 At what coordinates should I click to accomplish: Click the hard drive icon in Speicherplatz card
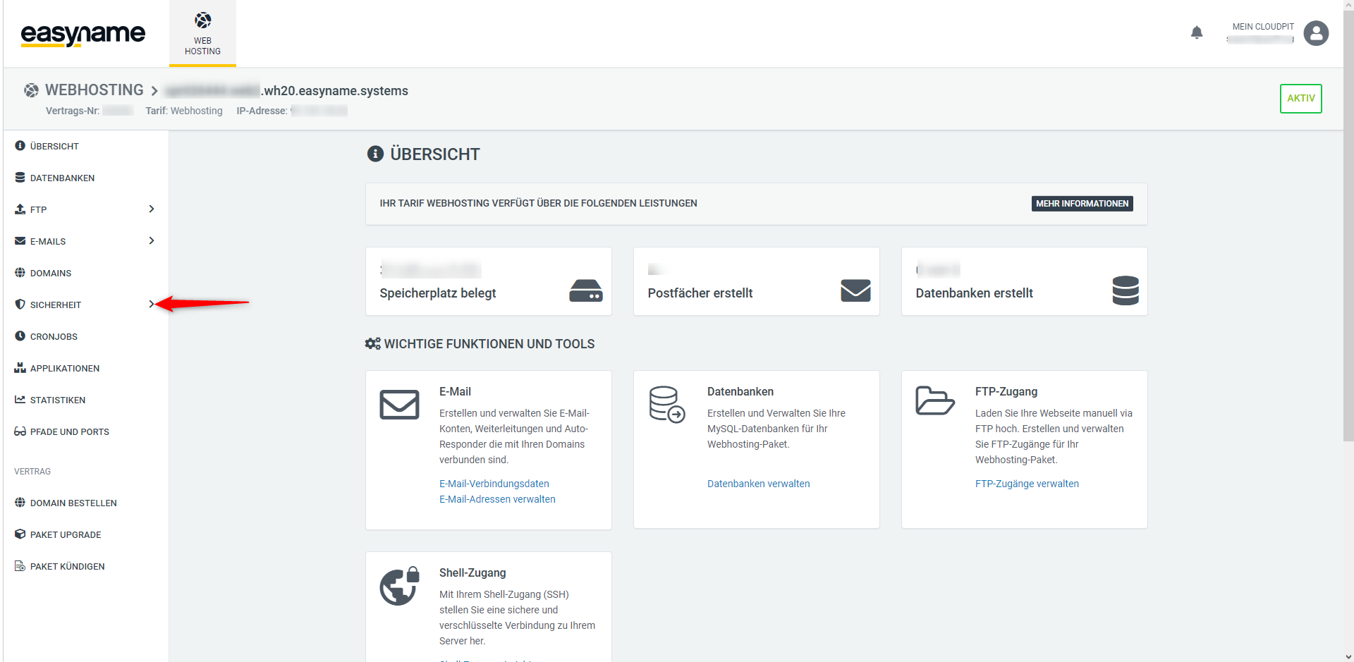pos(585,290)
